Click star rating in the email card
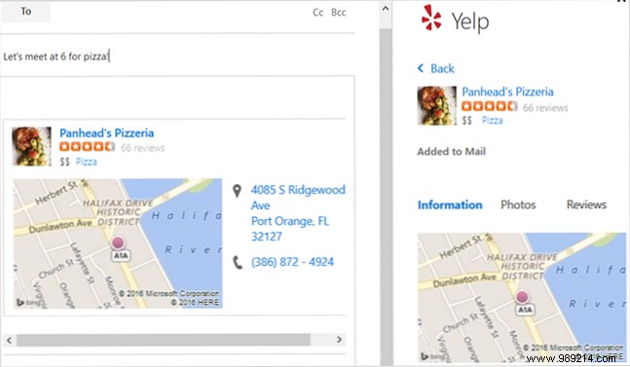The height and width of the screenshot is (367, 630). pos(88,147)
